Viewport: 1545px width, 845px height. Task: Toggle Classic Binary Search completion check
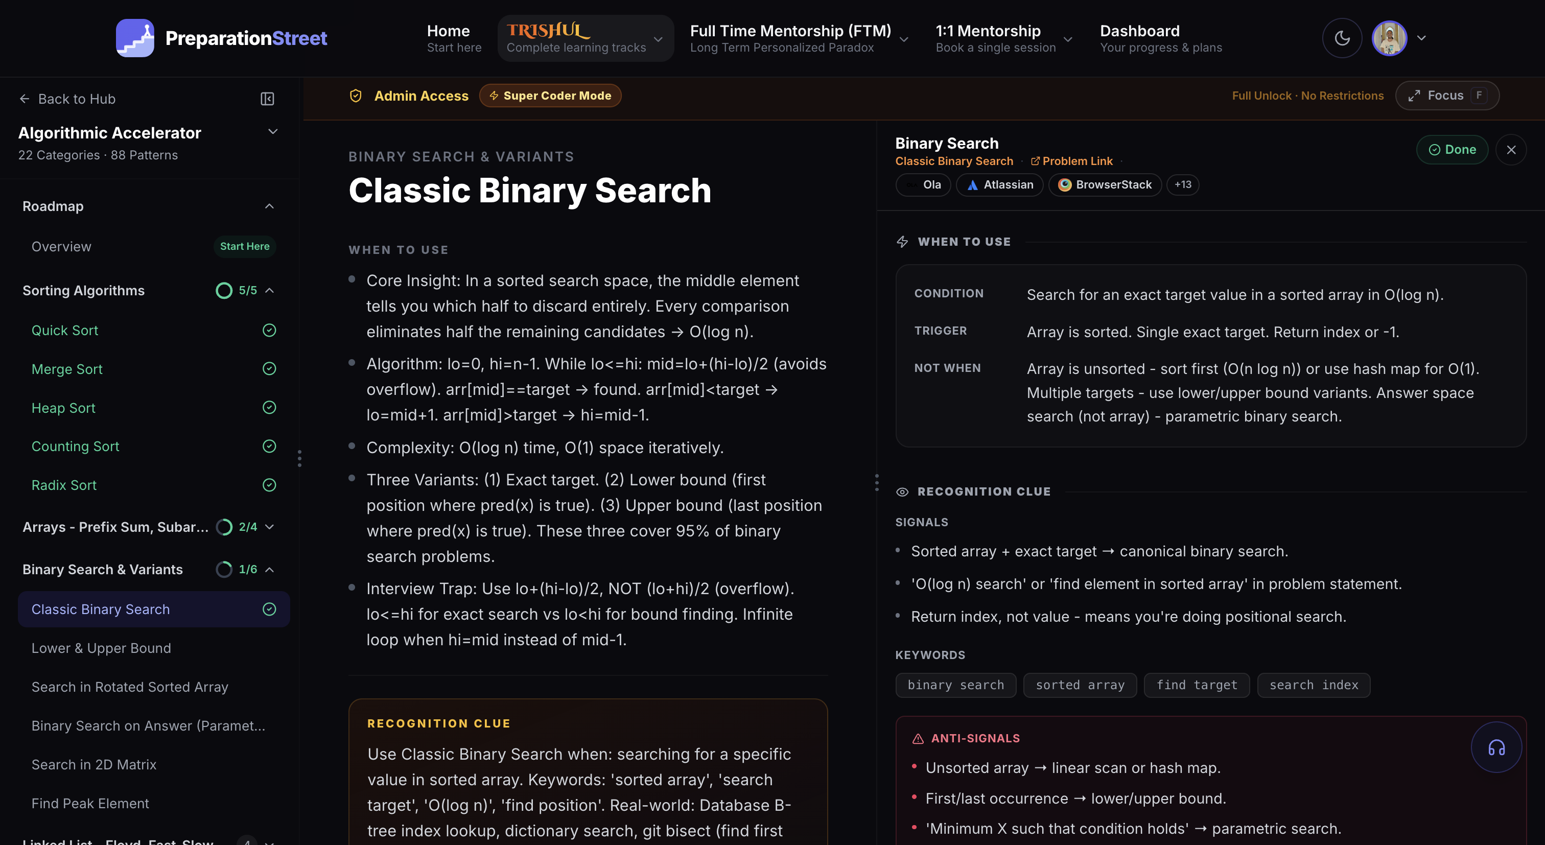[x=269, y=608]
